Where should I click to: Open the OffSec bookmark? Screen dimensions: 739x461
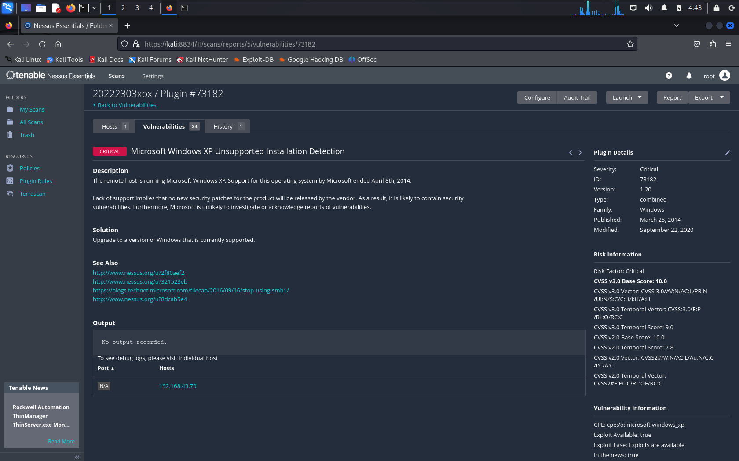(362, 60)
